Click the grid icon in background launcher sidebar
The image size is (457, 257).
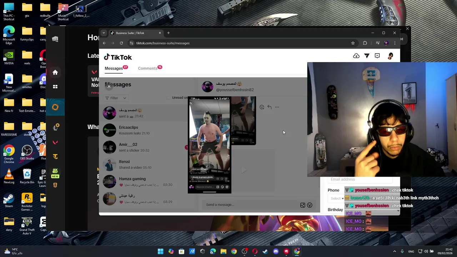click(55, 87)
